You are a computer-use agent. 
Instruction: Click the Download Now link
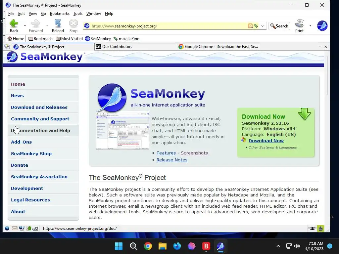coord(266,141)
